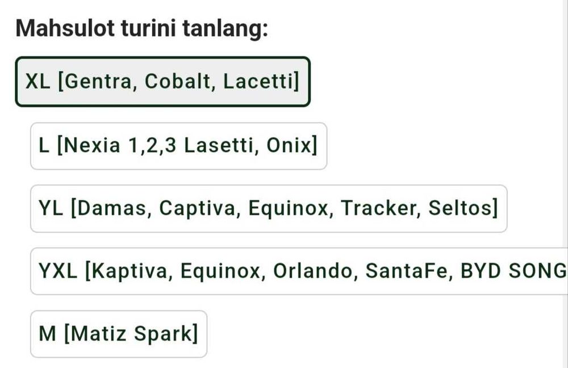
Task: Click the 'Mahsulot turini tanlang:' heading
Action: [142, 27]
